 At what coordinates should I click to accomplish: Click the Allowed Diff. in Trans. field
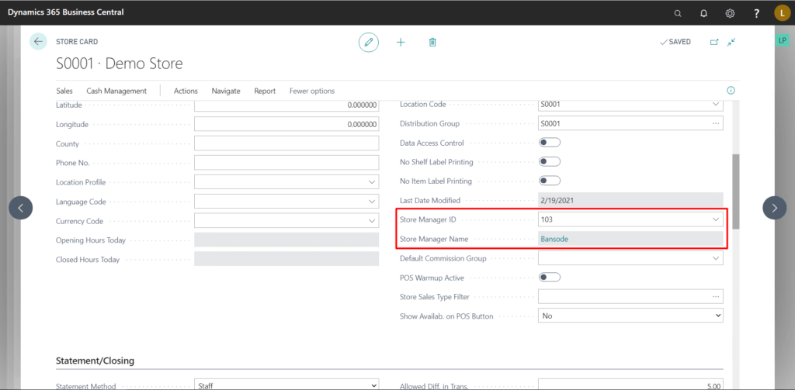click(x=630, y=384)
